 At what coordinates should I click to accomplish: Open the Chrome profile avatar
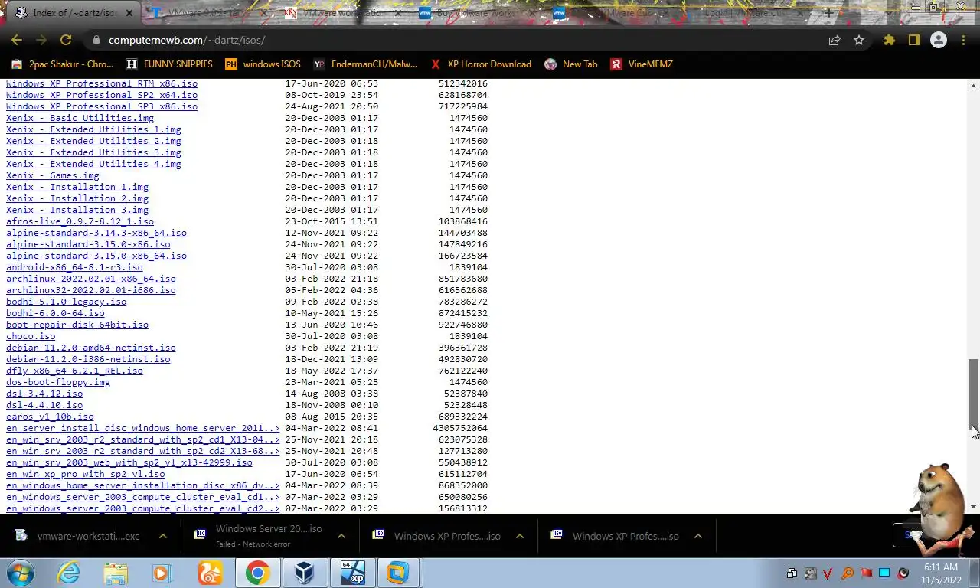939,40
